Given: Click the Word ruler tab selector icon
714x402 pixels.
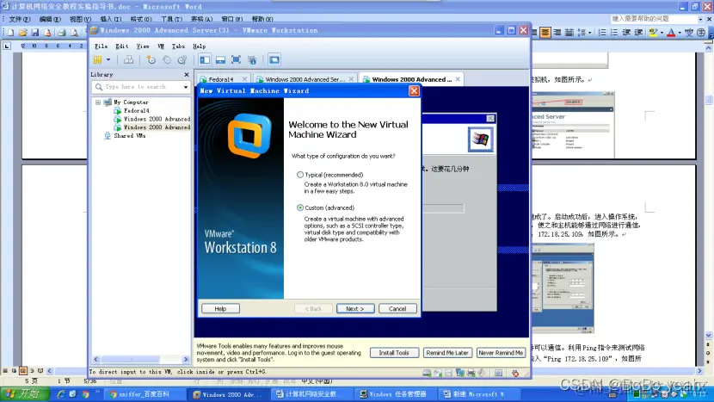Looking at the screenshot, I should (x=7, y=46).
